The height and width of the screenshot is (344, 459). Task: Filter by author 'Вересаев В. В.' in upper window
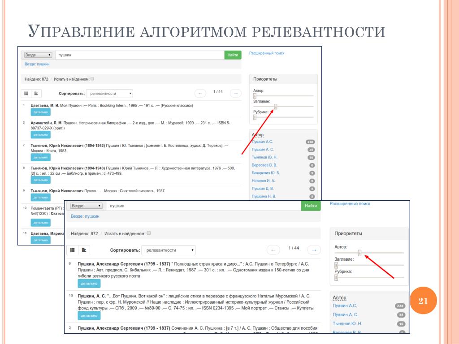click(x=264, y=165)
